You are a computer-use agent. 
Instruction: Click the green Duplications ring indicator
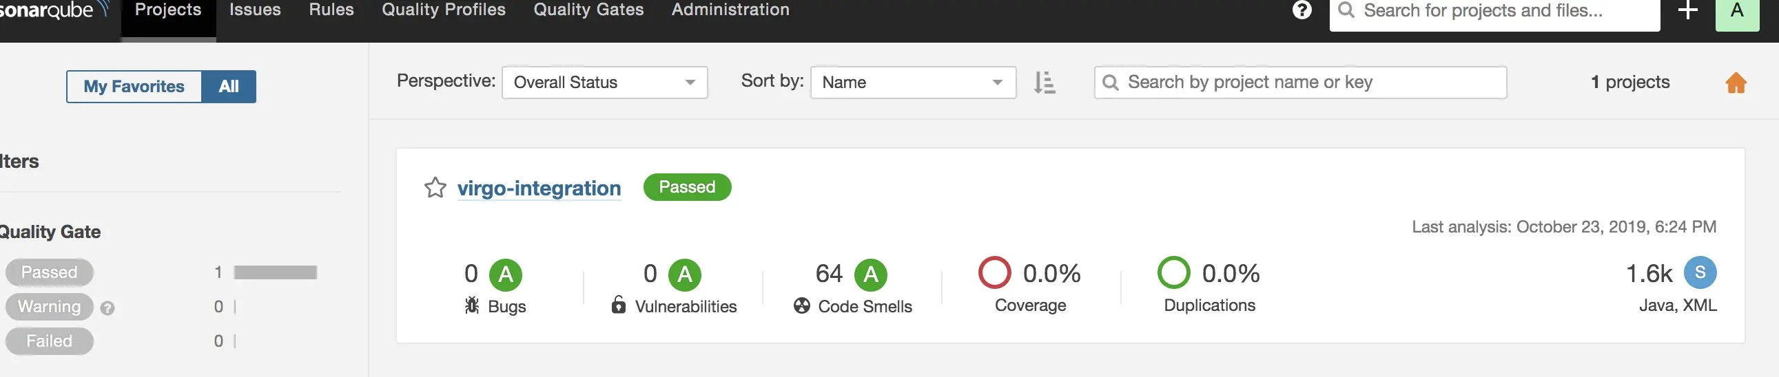[x=1173, y=273]
